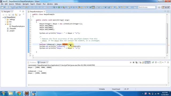
Task: Click the volume icon in system tray
Action: 158,94
